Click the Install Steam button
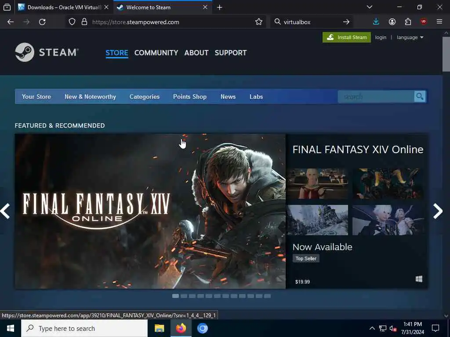This screenshot has height=337, width=450. (x=346, y=37)
